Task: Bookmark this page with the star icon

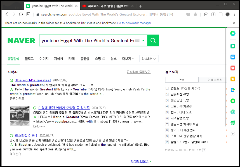Action: click(x=196, y=14)
